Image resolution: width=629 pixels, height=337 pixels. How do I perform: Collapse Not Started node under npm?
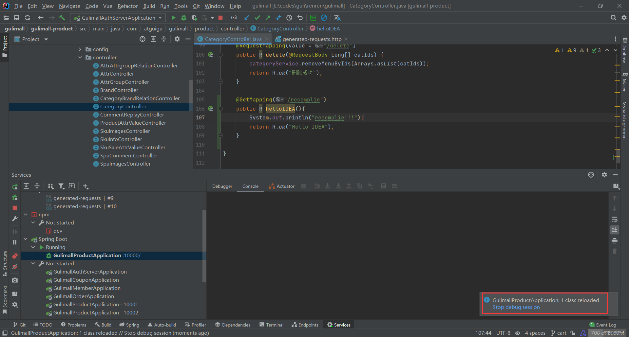[x=33, y=222]
